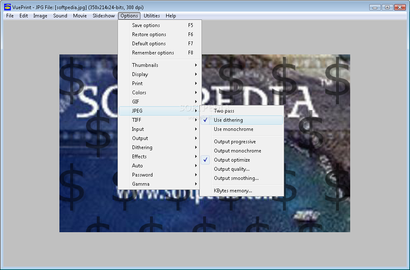Choose Save options
410x270 pixels.
click(160, 25)
